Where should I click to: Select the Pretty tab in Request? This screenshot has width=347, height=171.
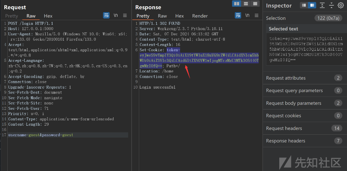coord(12,16)
